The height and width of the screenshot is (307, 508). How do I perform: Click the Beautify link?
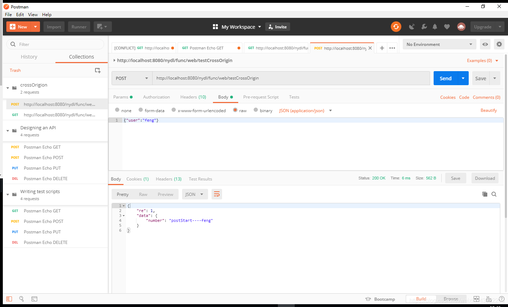coord(489,110)
